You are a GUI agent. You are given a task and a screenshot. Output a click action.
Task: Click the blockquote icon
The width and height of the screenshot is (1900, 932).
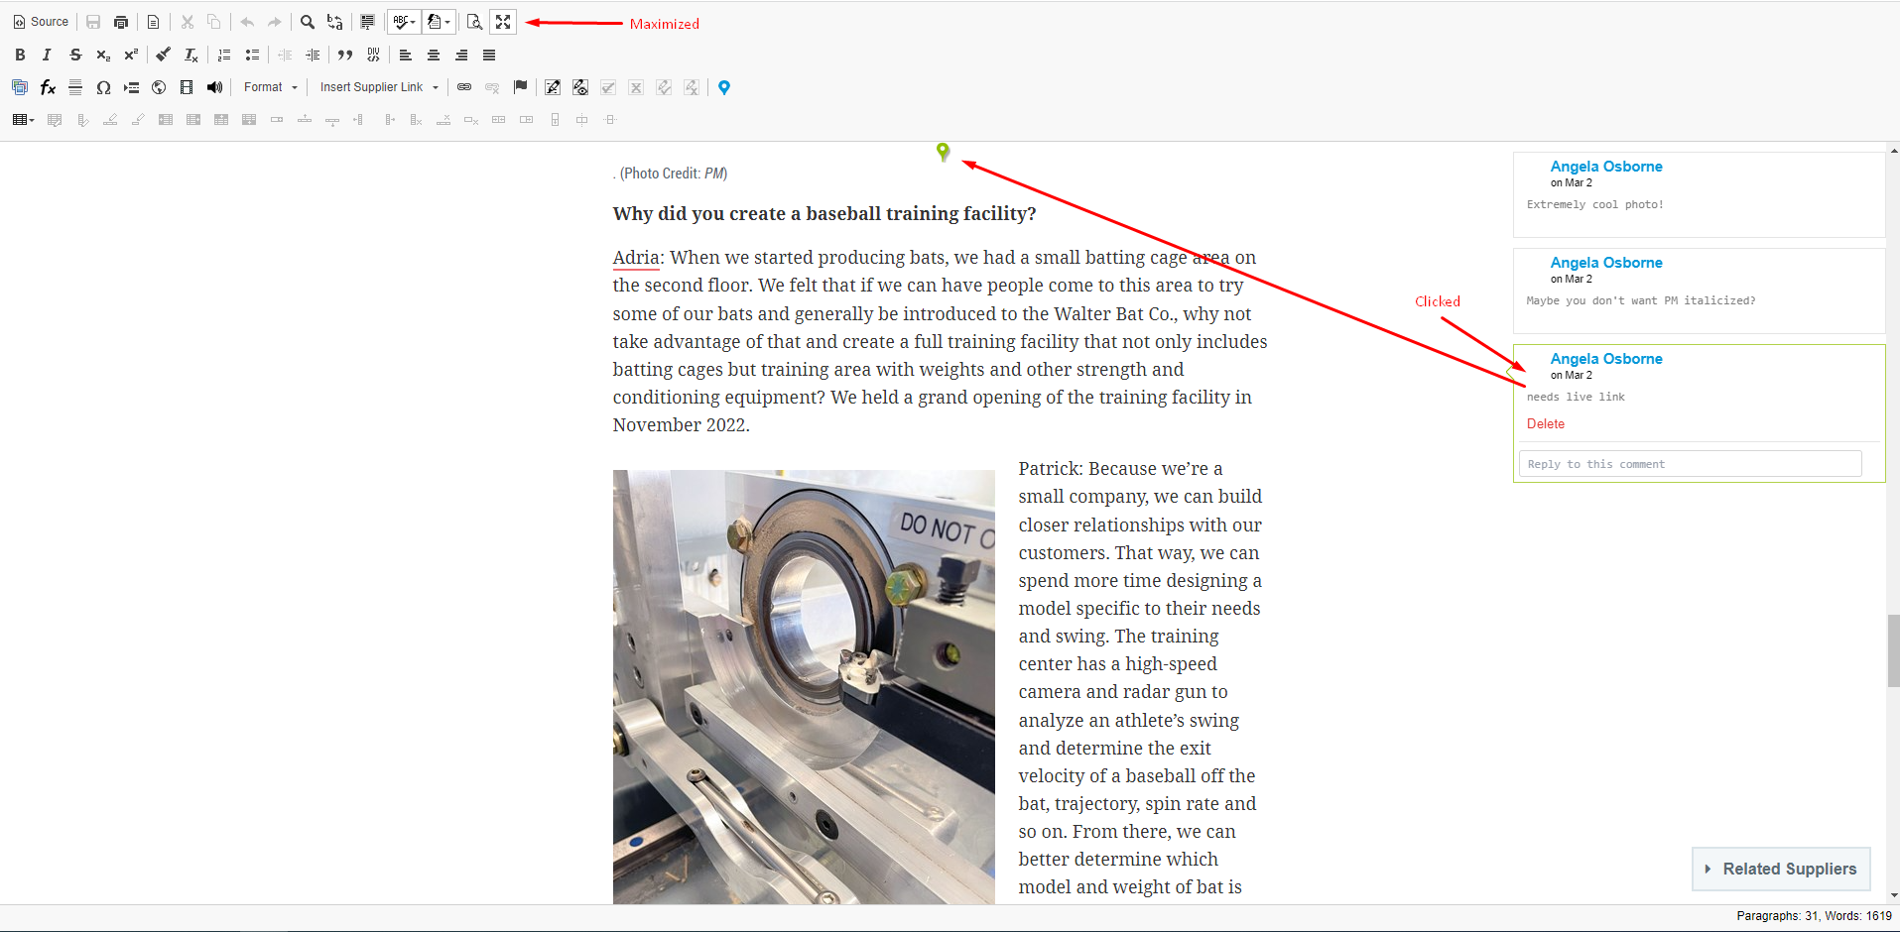[345, 56]
